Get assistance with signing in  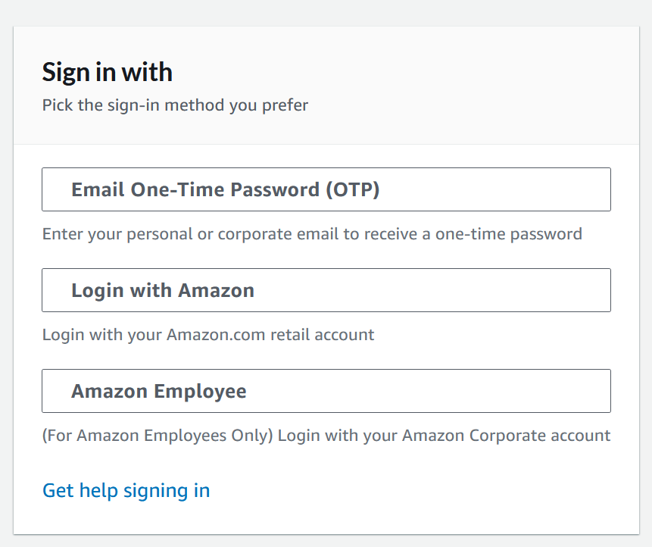coord(126,490)
